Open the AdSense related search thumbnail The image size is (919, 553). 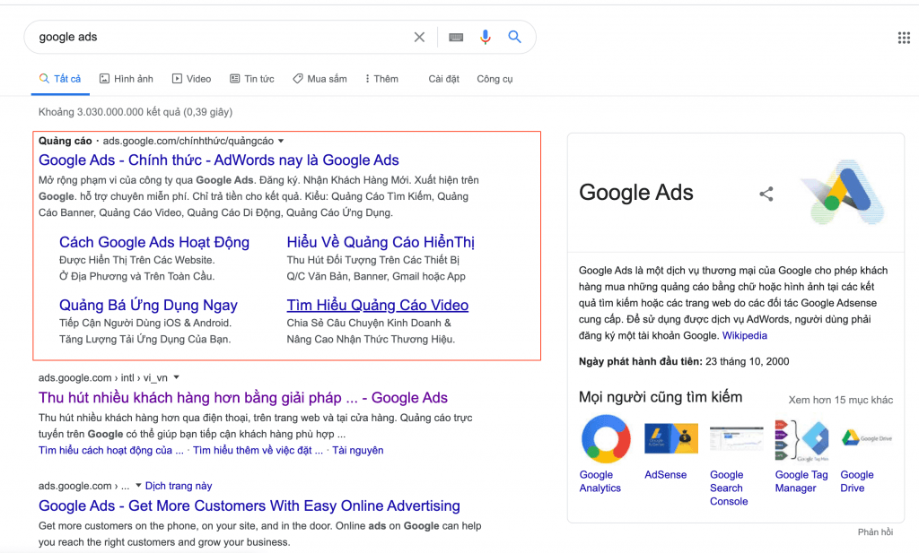[670, 438]
